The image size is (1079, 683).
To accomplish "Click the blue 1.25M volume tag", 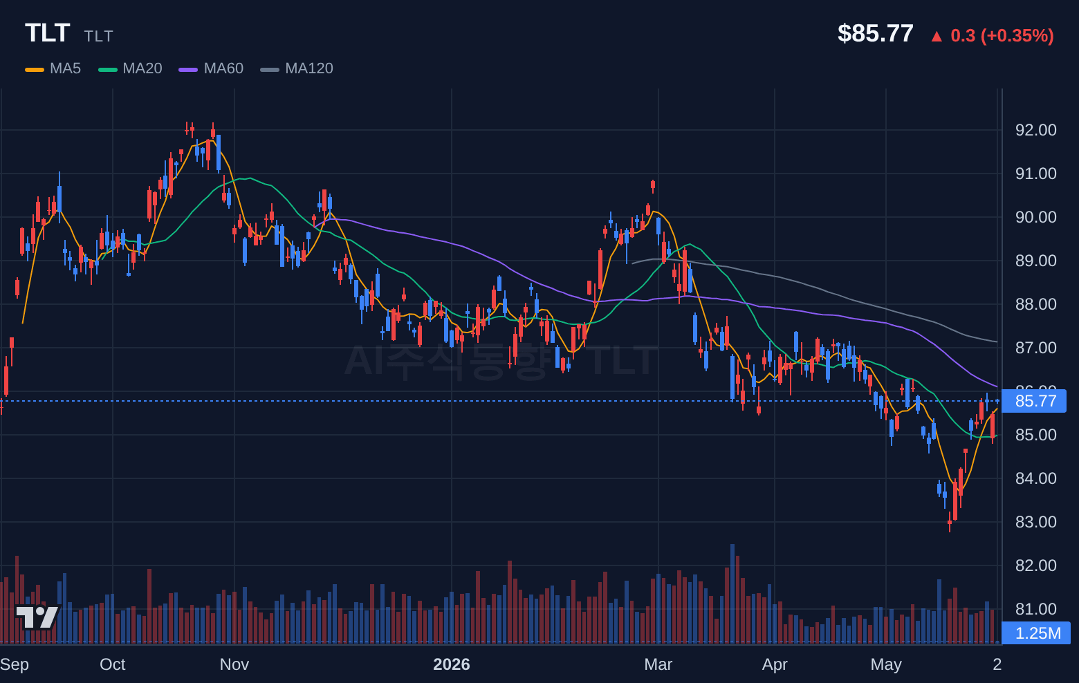I will click(x=1036, y=633).
